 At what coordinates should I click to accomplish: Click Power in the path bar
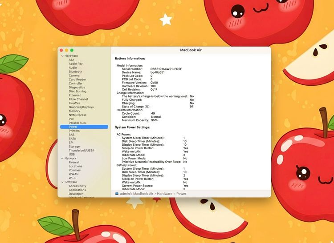[x=181, y=194]
